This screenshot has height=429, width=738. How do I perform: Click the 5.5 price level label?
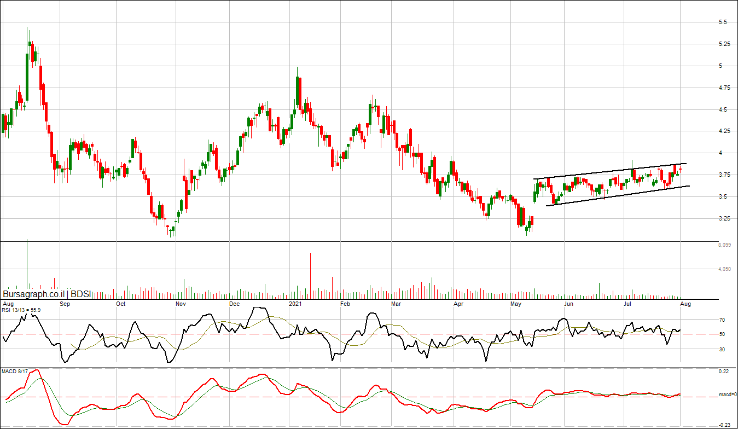pyautogui.click(x=723, y=22)
